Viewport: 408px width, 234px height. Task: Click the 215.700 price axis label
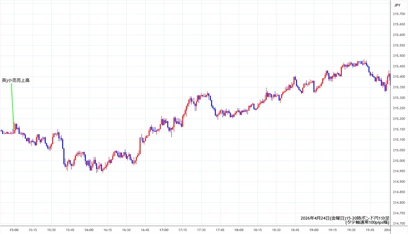pyautogui.click(x=398, y=14)
